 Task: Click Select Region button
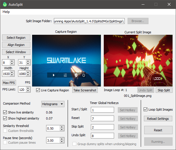pyautogui.click(x=16, y=38)
